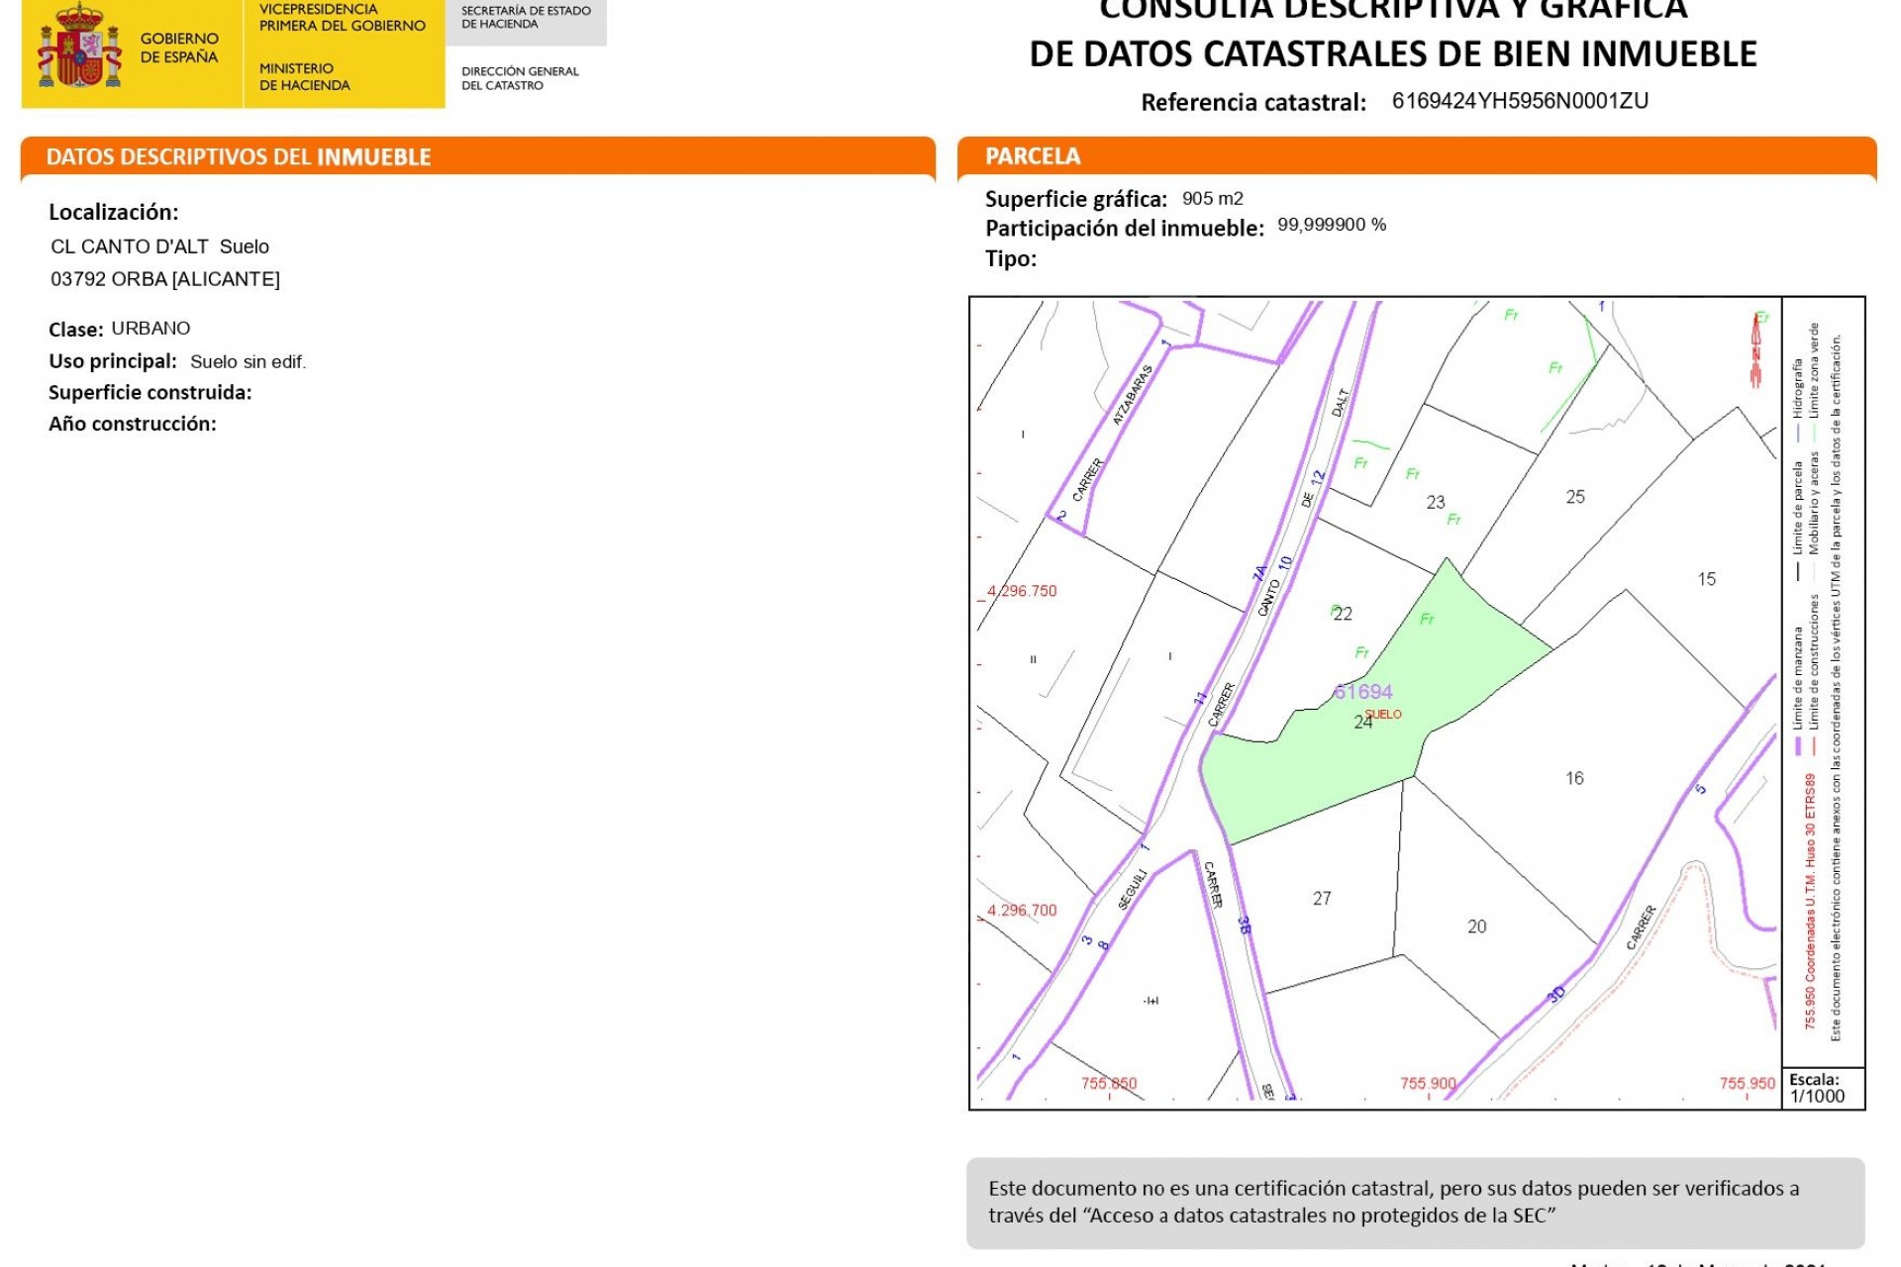Click the 755.950 coordinate label
The height and width of the screenshot is (1267, 1901).
[x=1748, y=1083]
